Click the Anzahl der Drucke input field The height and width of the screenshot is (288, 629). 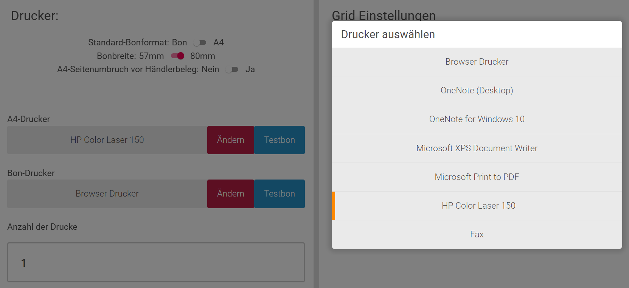coord(156,262)
